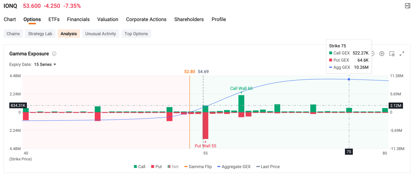Zoom out the chart with minus icon
This screenshot has width=413, height=174.
tap(373, 54)
